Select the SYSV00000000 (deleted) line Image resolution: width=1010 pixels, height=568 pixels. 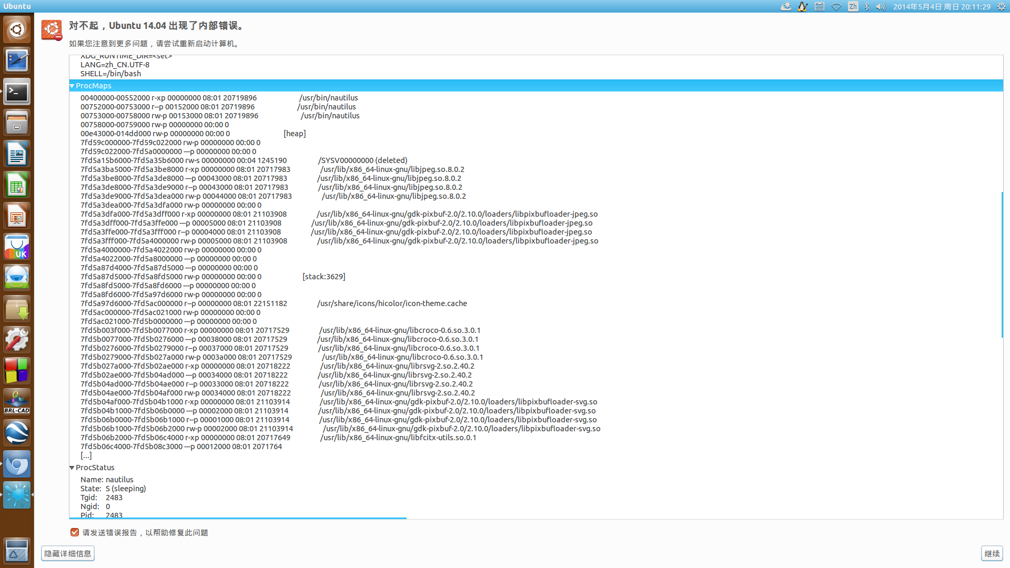(244, 160)
